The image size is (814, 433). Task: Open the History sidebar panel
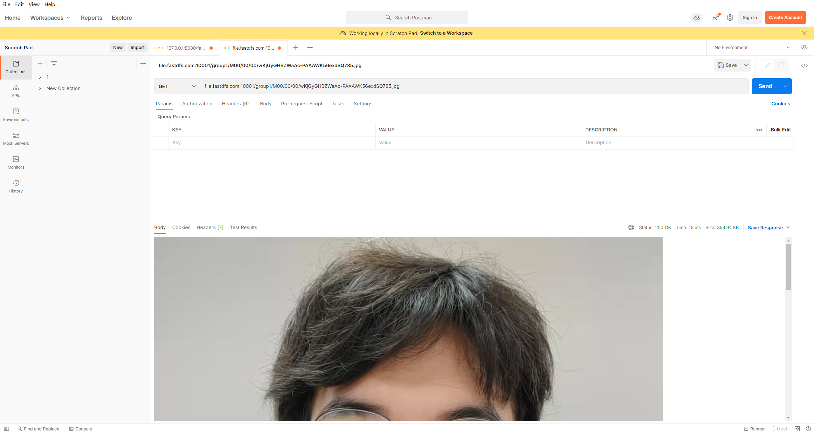point(16,186)
